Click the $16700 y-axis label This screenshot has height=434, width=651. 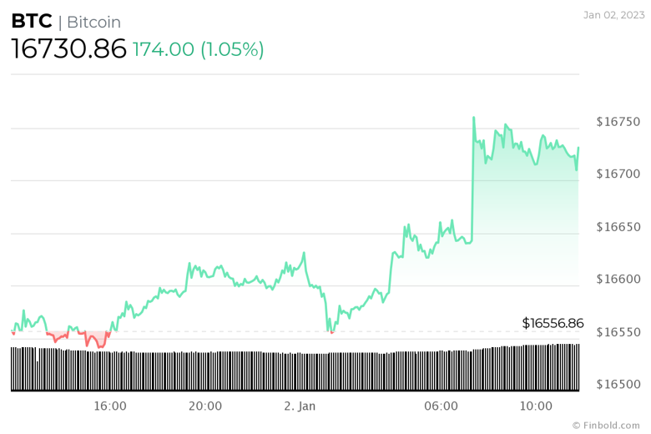point(618,174)
